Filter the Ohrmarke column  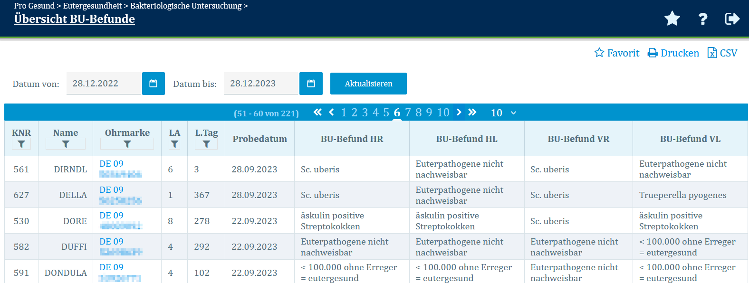coord(127,144)
